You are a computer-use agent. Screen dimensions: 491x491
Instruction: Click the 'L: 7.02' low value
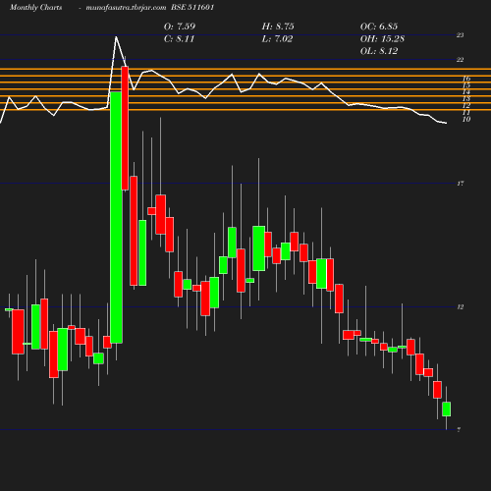(x=277, y=39)
